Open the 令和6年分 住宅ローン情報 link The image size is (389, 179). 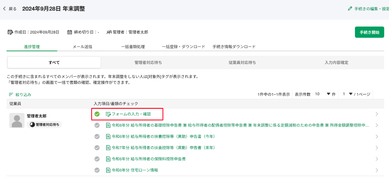135,170
